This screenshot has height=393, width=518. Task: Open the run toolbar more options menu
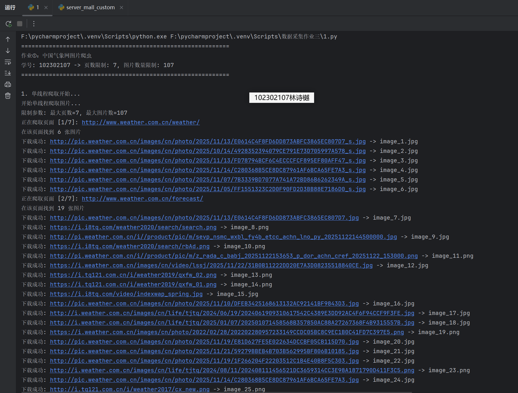click(x=34, y=24)
